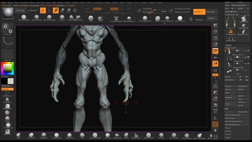The height and width of the screenshot is (142, 252).
Task: Toggle eye visibility for Merged_ATC1_2 subtool
Action: [248, 51]
